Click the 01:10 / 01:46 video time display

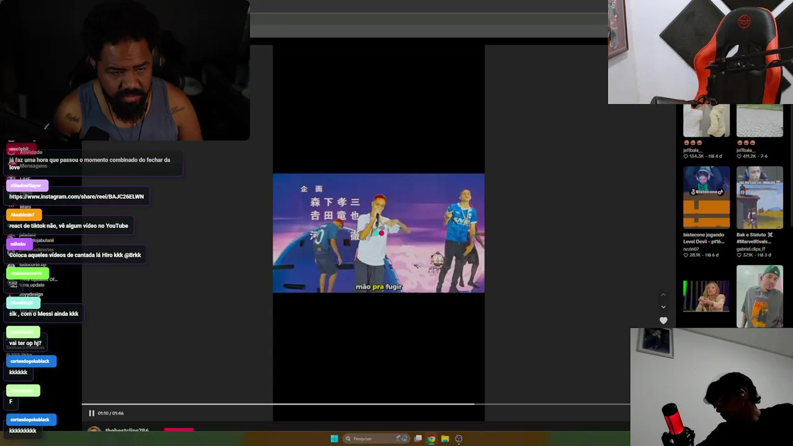click(111, 413)
